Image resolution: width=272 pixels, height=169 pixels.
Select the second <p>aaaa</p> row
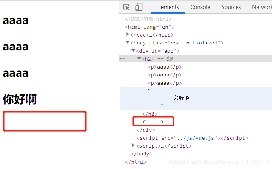[165, 75]
